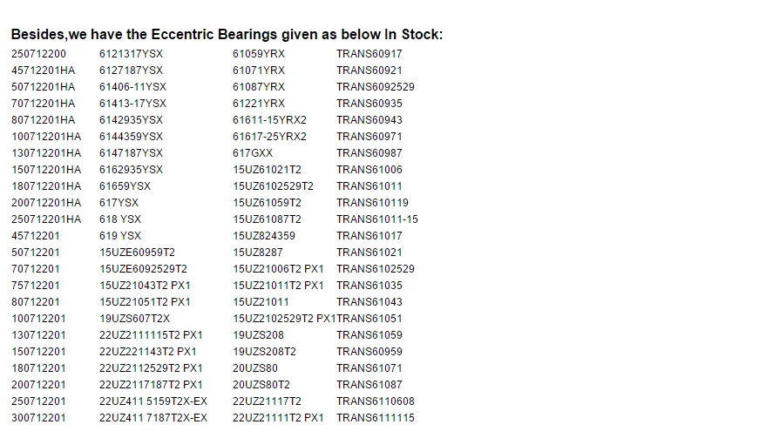The height and width of the screenshot is (438, 766).
Task: Select the TRANS60917 part number
Action: (369, 54)
